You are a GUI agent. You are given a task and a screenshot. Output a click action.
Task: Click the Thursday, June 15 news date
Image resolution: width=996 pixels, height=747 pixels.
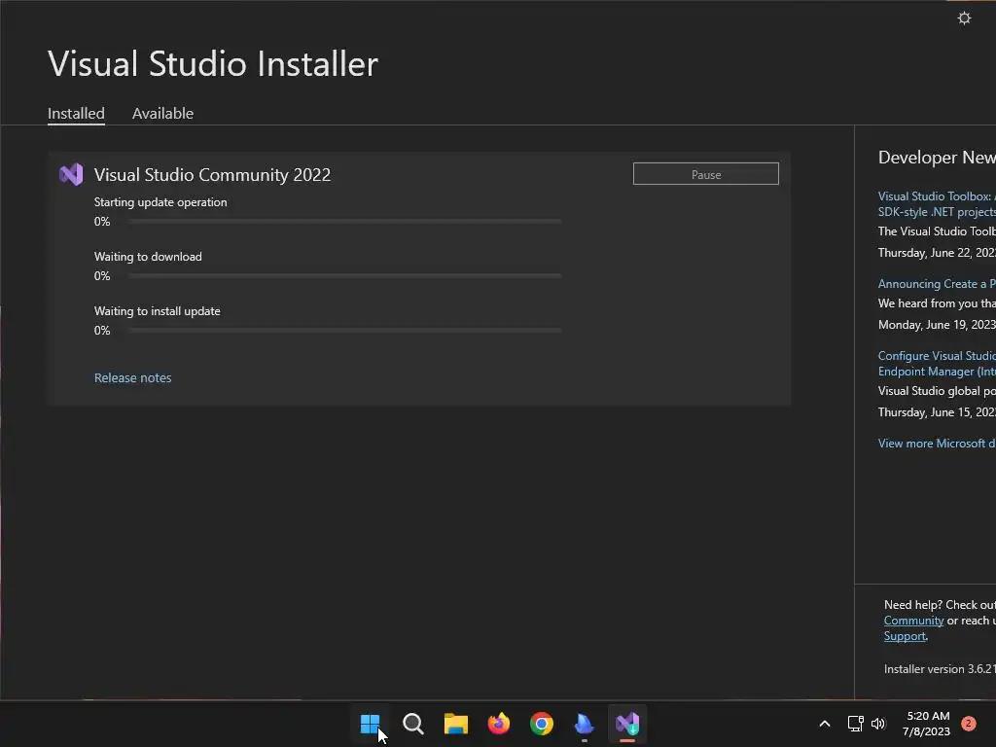[937, 412]
